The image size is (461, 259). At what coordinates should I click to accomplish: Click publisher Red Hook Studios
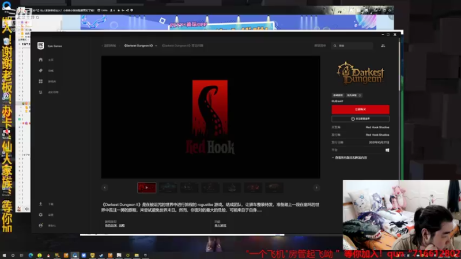[377, 135]
